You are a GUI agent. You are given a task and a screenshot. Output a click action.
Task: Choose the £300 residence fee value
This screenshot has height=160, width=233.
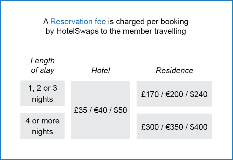[x=150, y=127]
